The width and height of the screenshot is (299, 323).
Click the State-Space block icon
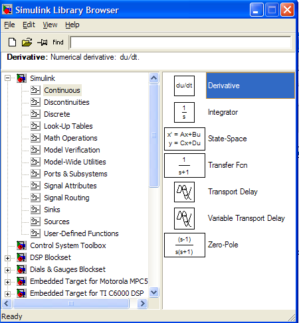tap(185, 139)
